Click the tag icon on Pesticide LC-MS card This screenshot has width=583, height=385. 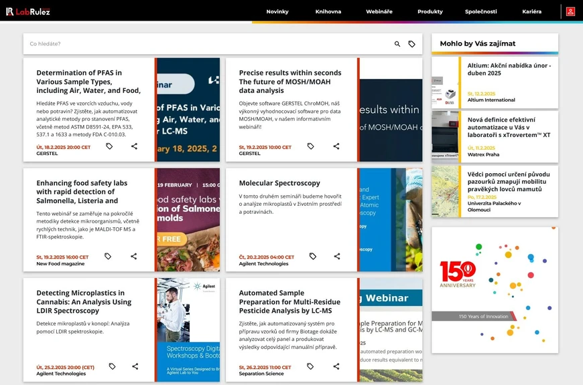click(x=310, y=366)
